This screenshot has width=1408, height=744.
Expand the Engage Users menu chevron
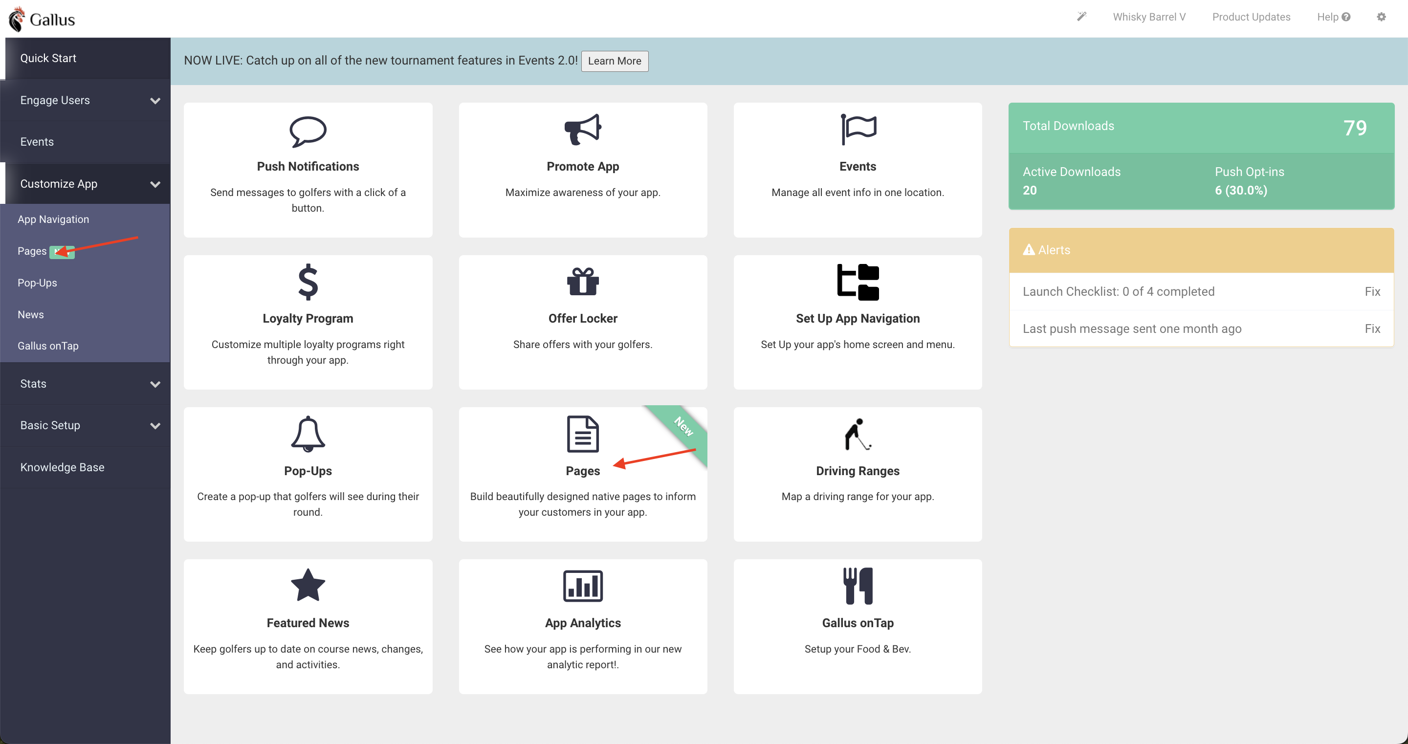click(x=155, y=101)
